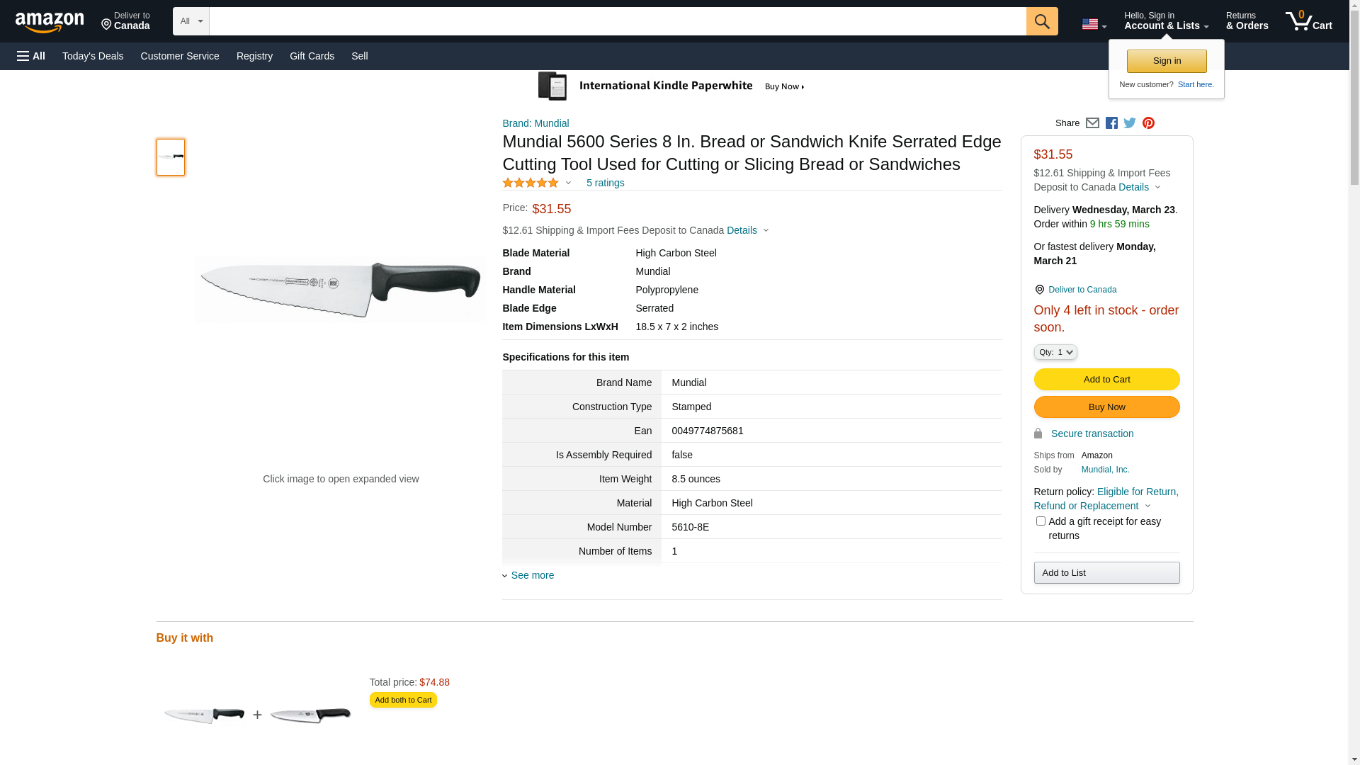Share product on Twitter
Viewport: 1360px width, 765px height.
coord(1130,123)
